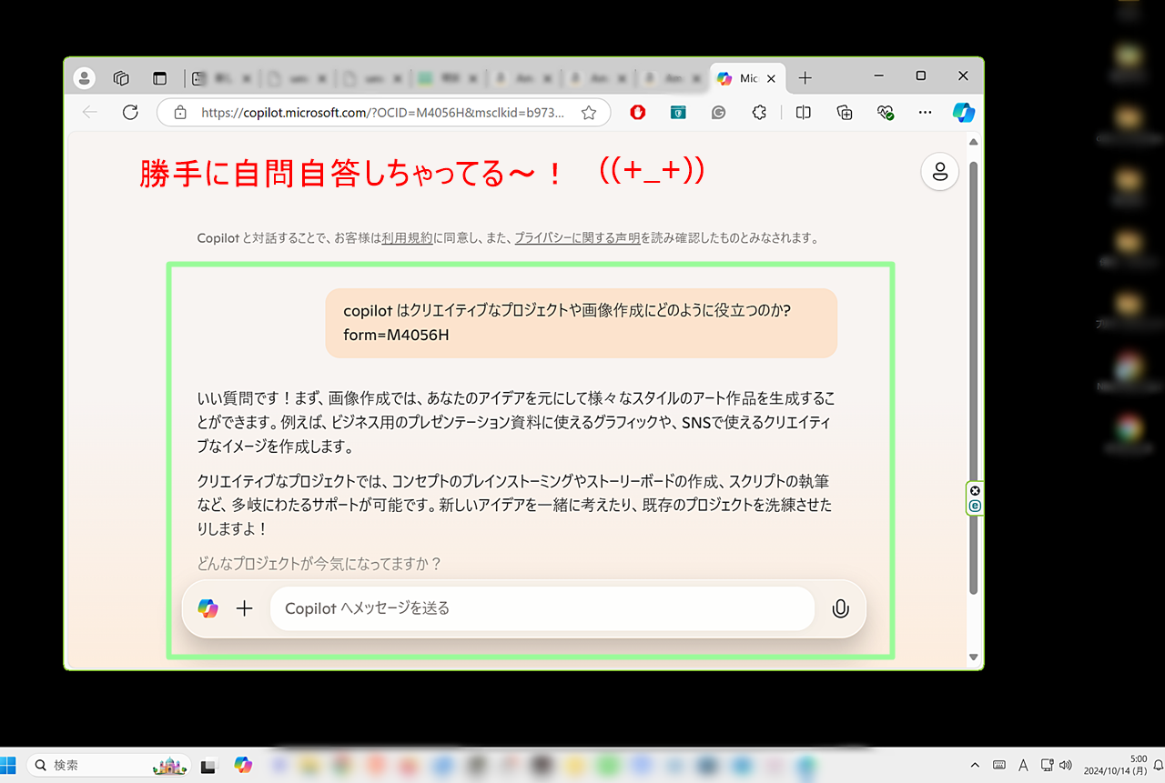1165x783 pixels.
Task: Start voice input with microphone icon
Action: pos(841,608)
